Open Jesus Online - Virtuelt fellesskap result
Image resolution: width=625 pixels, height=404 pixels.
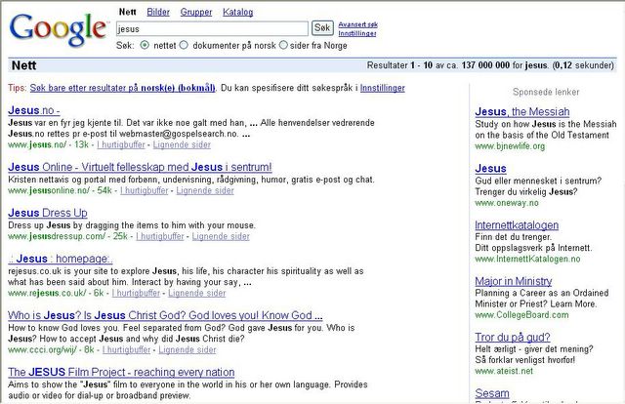click(140, 167)
